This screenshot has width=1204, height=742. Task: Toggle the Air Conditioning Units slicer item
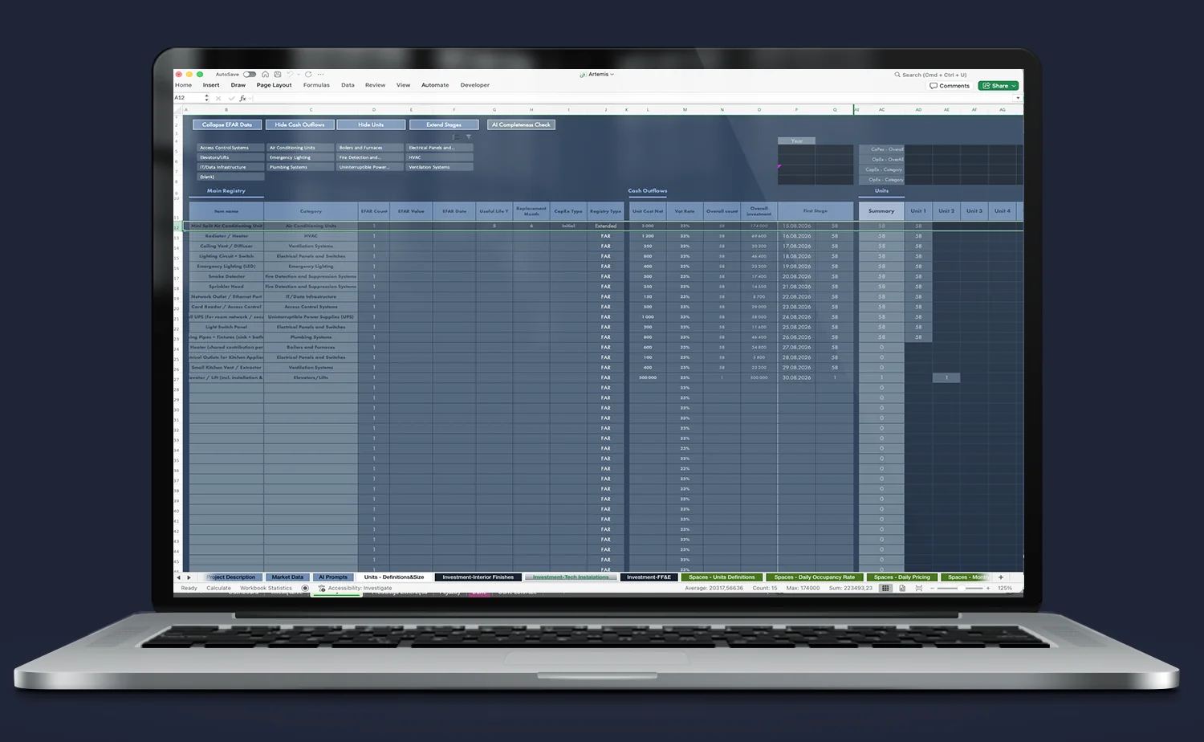click(x=300, y=148)
